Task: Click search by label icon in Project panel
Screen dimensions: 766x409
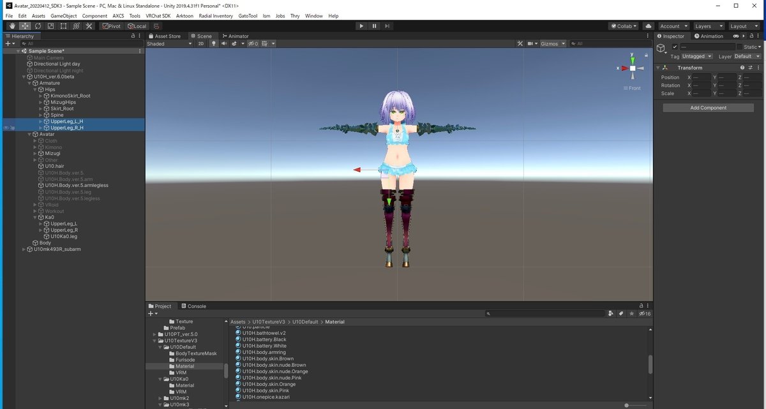Action: (621, 313)
